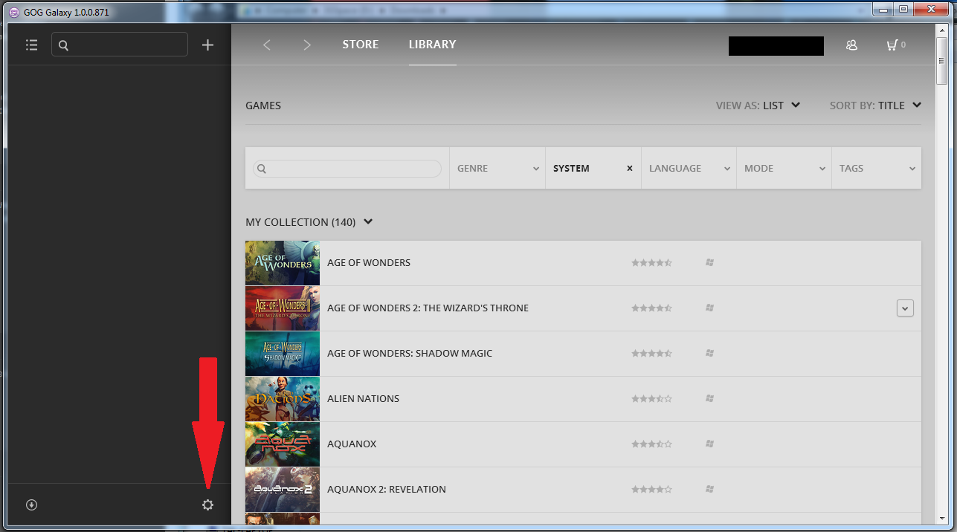Select the AQUANOX 2: REVELATION title
This screenshot has height=532, width=957.
(387, 490)
